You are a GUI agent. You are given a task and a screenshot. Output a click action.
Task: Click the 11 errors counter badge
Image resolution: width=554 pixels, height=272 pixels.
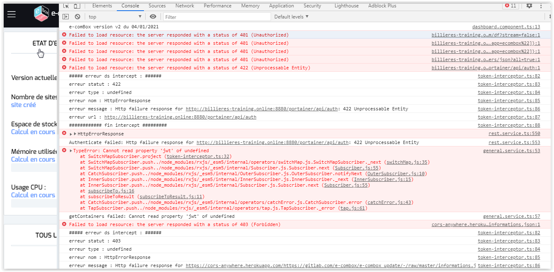click(x=510, y=6)
